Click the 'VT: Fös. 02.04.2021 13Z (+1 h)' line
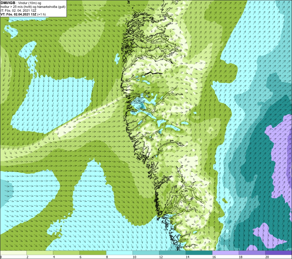This screenshot has height=259, width=292. (23, 14)
